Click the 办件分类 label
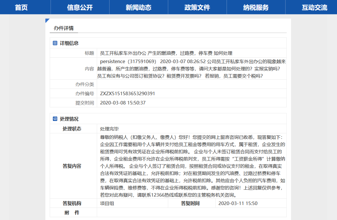Viewport: 337px width, 220px height. (x=85, y=84)
